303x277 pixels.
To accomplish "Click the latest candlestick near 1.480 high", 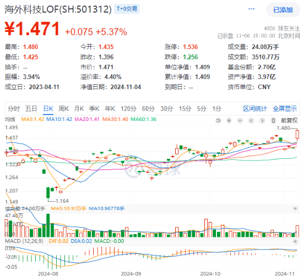I will click(x=297, y=134).
